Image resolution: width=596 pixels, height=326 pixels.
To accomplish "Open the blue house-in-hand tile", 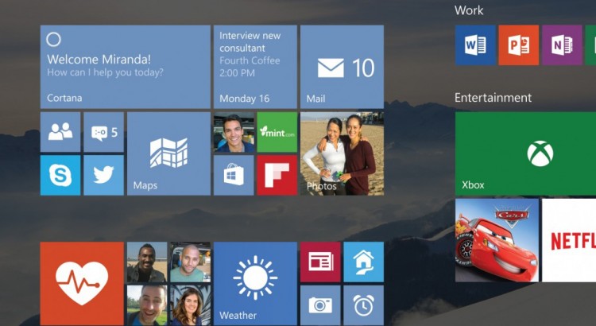I will click(363, 262).
